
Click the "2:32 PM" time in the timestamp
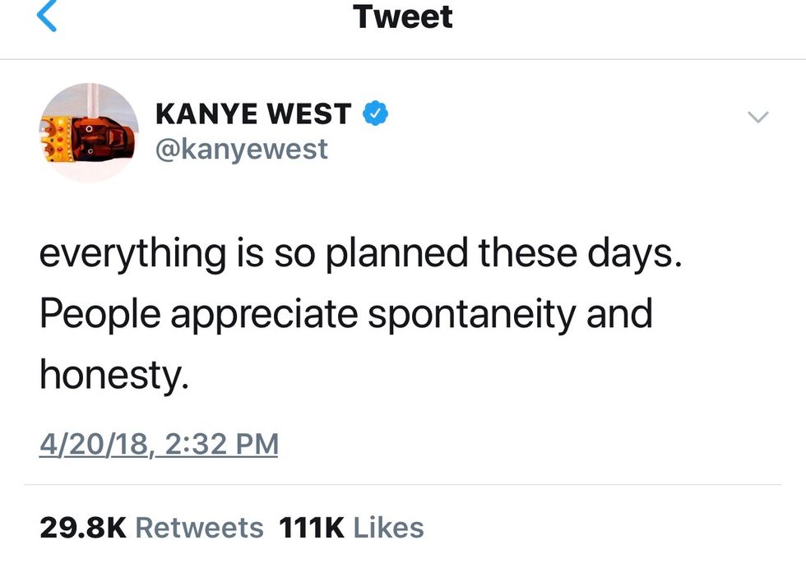[220, 444]
